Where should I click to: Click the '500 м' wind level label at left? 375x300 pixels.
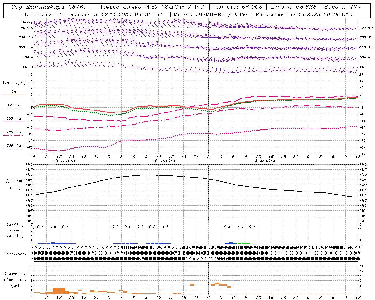tap(28, 57)
